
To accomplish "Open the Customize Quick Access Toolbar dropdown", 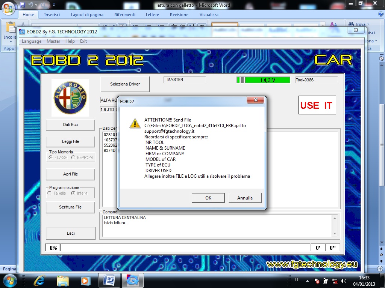I will point(54,4).
